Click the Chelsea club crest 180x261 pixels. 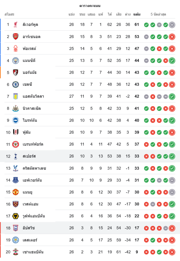tap(16, 85)
